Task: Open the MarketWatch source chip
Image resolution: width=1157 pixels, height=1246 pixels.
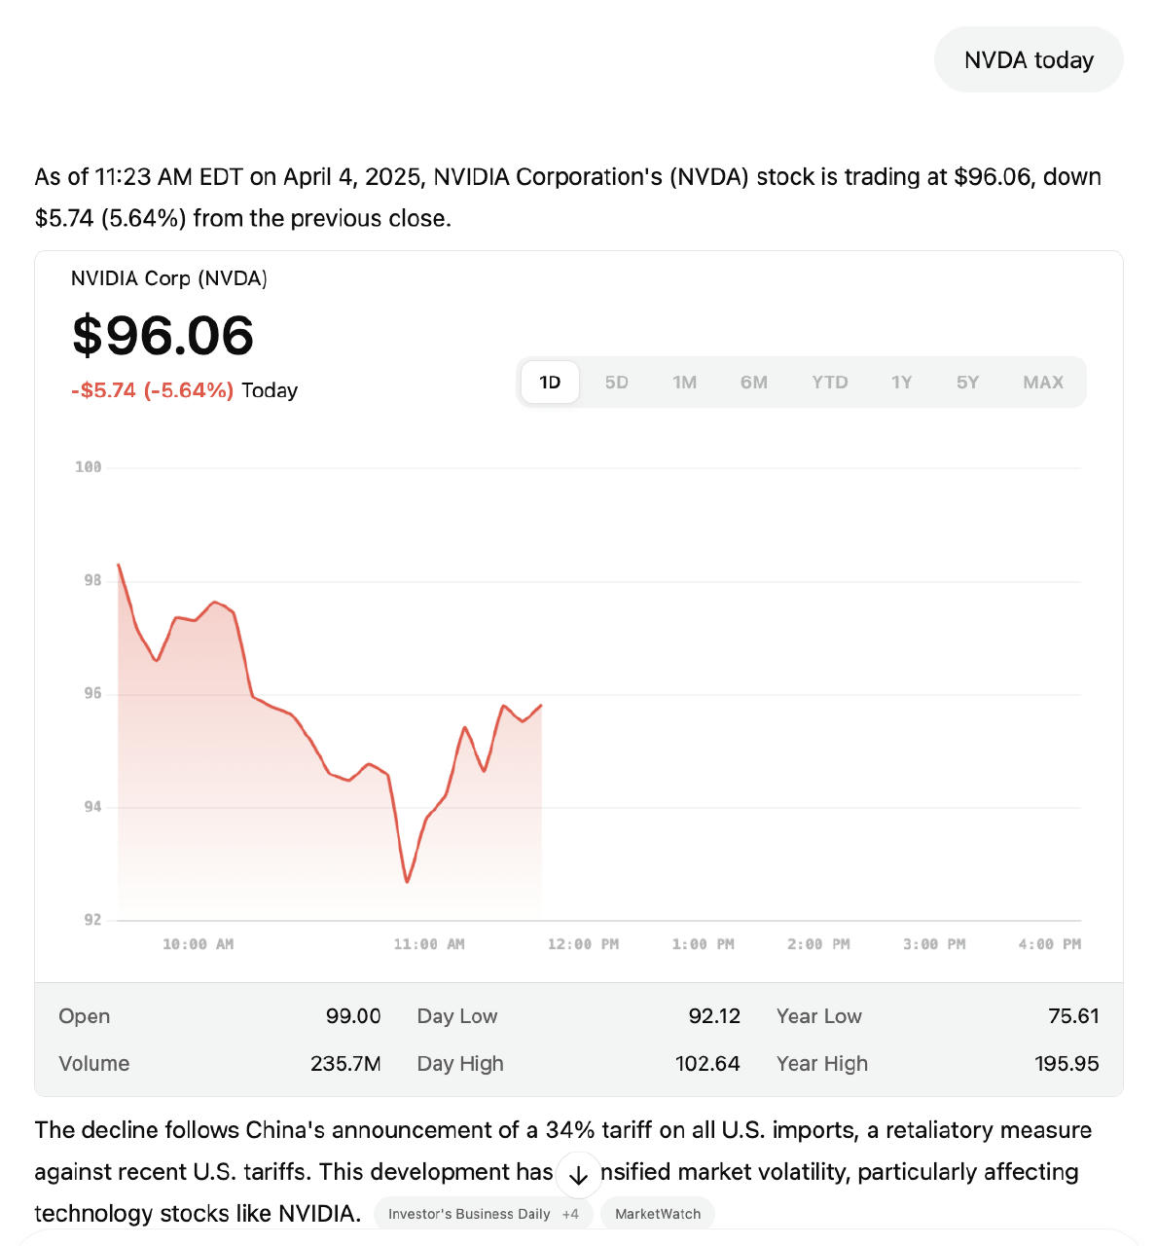Action: [658, 1214]
